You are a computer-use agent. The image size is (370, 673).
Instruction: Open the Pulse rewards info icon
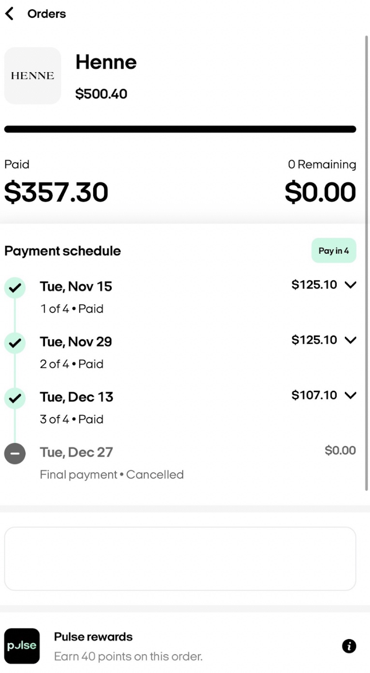click(349, 646)
